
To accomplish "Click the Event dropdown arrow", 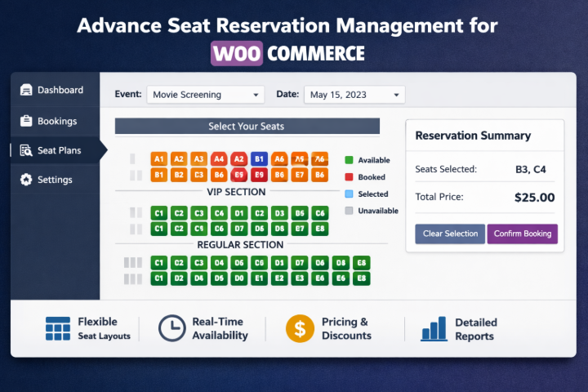I will click(x=256, y=96).
